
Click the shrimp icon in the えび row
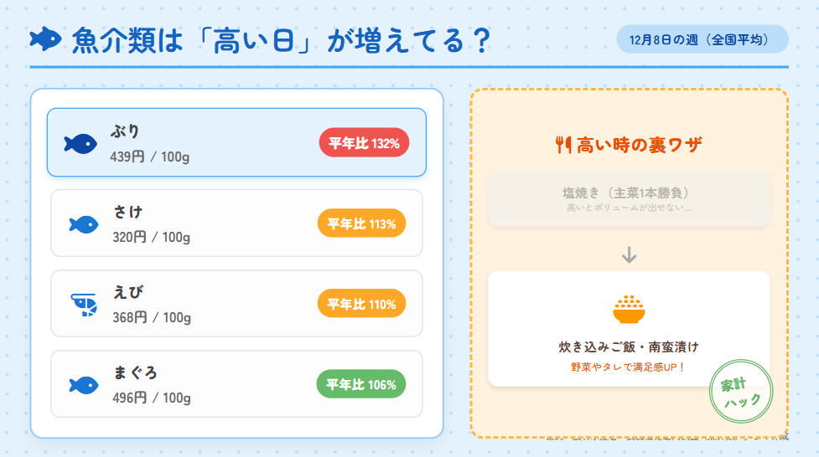click(84, 304)
